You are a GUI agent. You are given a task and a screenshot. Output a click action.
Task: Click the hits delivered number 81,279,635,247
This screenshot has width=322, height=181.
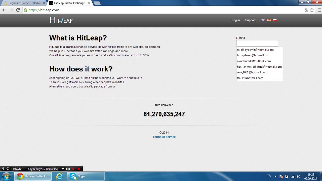164,114
